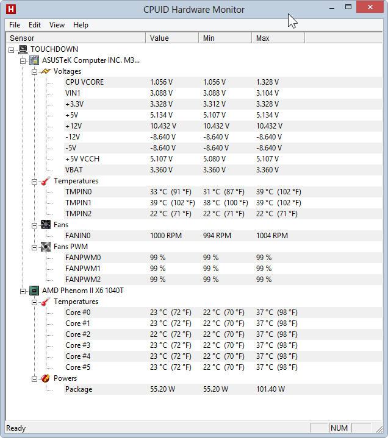Click the Max column header
388x438 pixels.
278,38
